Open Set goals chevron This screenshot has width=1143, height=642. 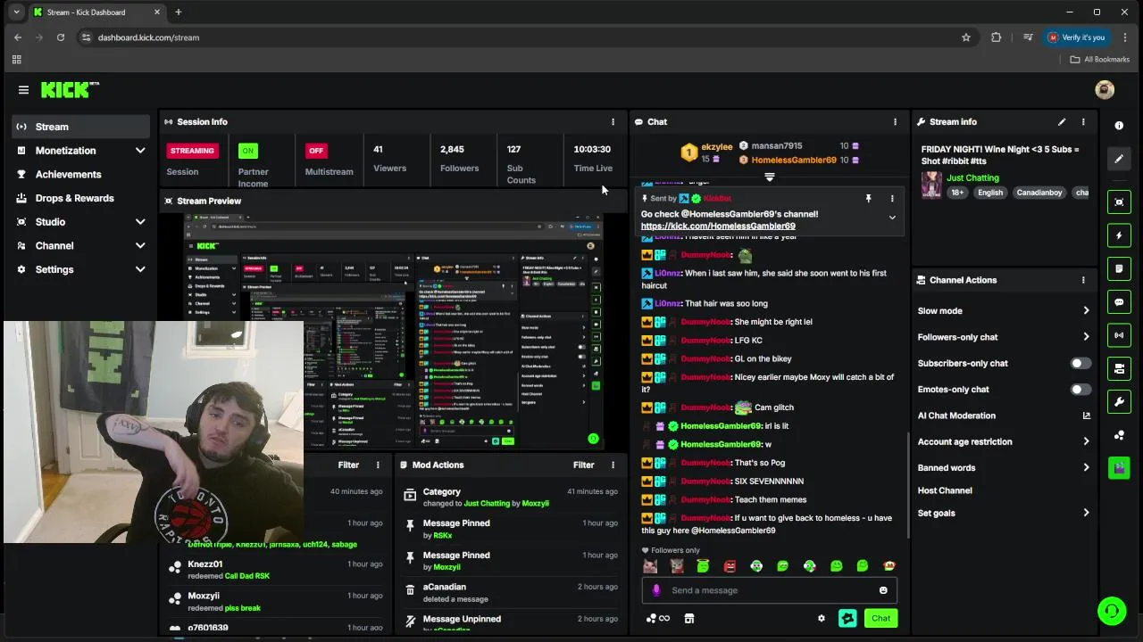(1086, 514)
